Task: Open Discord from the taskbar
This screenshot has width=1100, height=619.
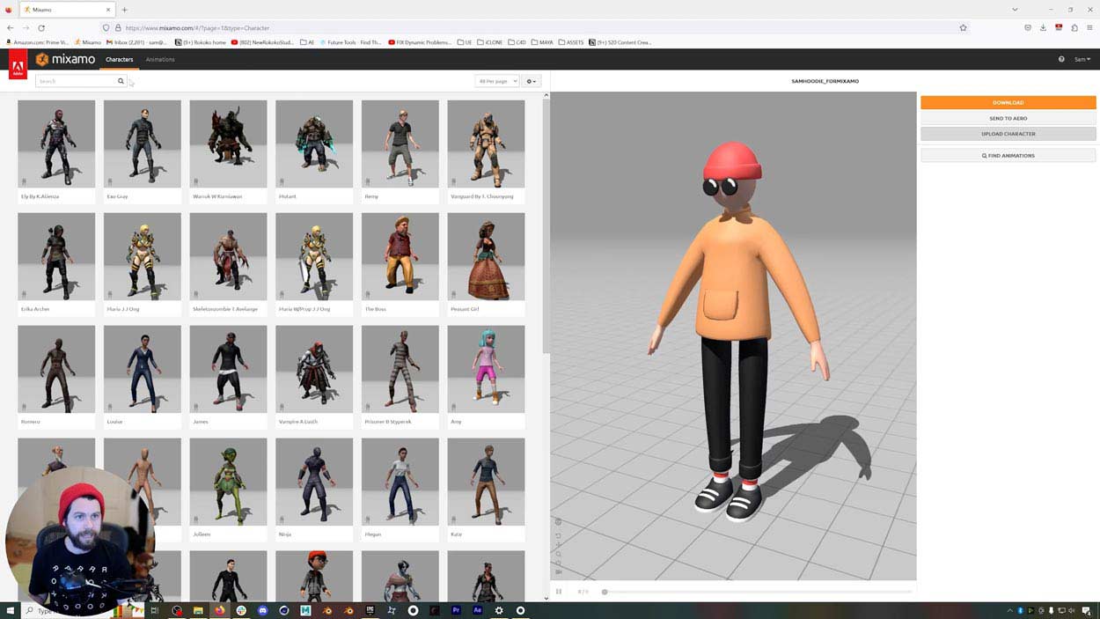Action: pos(262,610)
